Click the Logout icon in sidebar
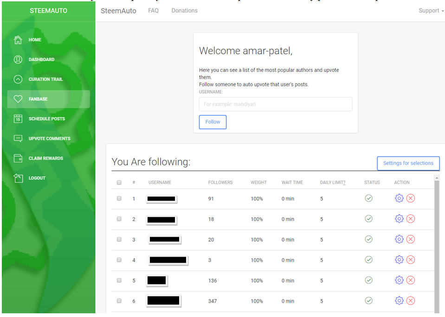Viewport: 445px width, 317px height. tap(18, 178)
